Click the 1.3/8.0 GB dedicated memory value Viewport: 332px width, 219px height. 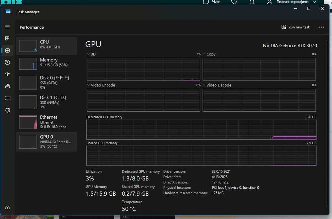click(x=135, y=178)
